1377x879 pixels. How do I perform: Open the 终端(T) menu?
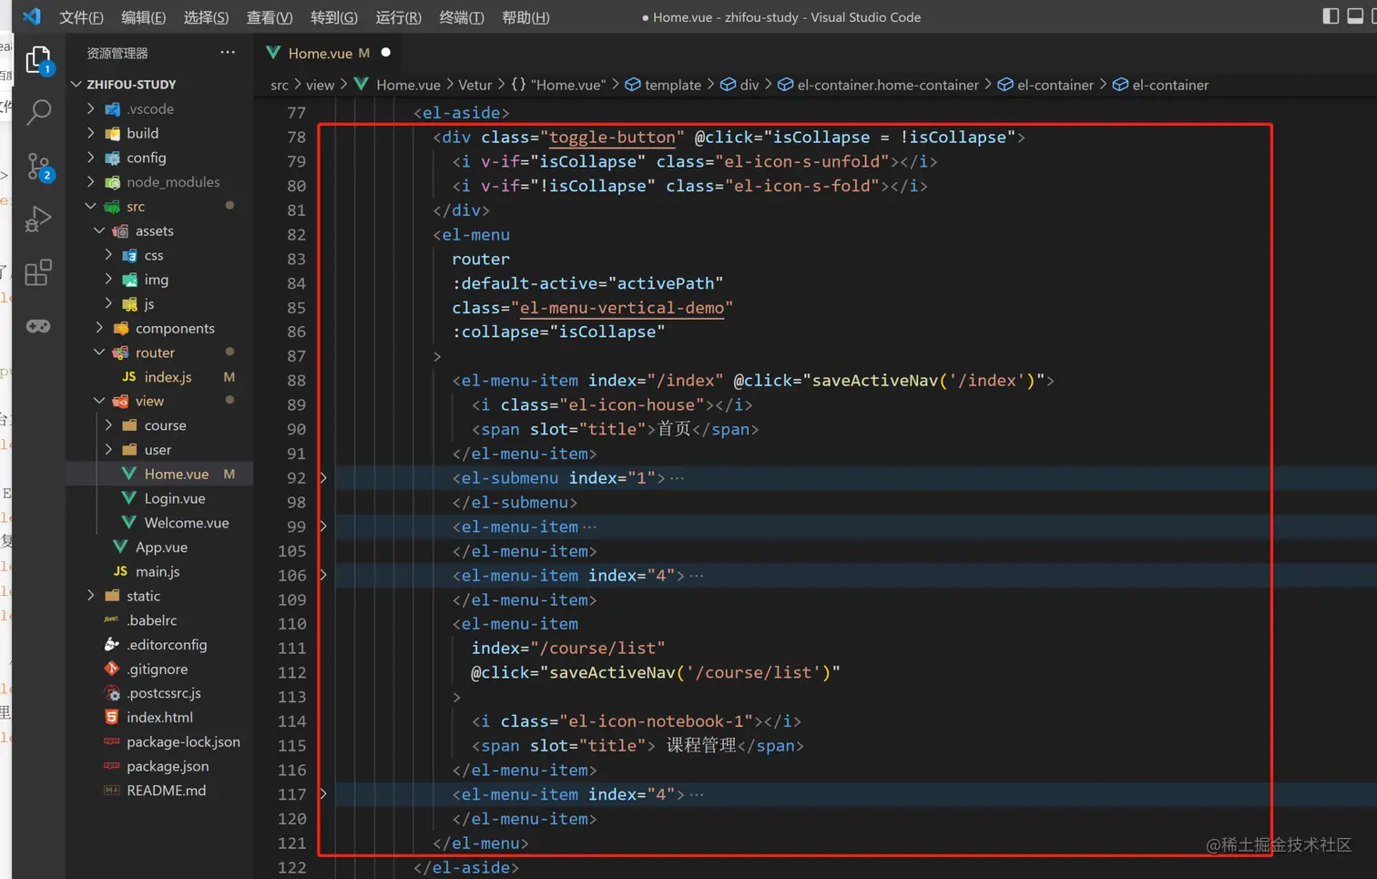(462, 17)
